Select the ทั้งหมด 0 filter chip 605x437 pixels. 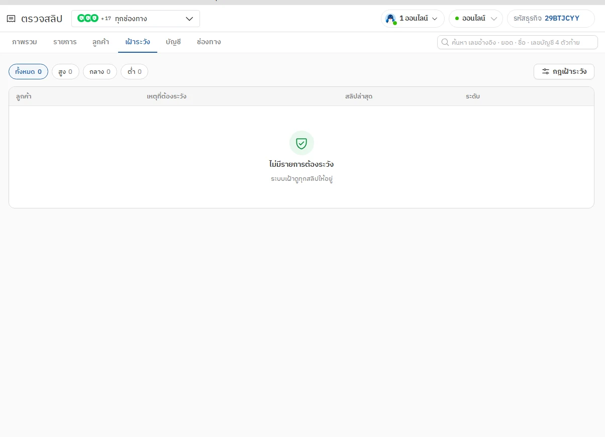tap(29, 72)
